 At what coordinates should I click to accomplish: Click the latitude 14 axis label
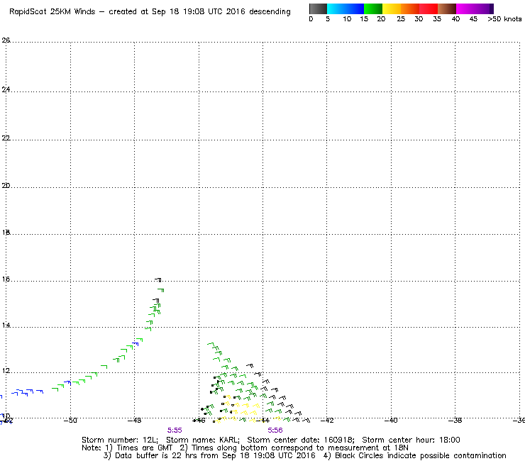[x=6, y=325]
